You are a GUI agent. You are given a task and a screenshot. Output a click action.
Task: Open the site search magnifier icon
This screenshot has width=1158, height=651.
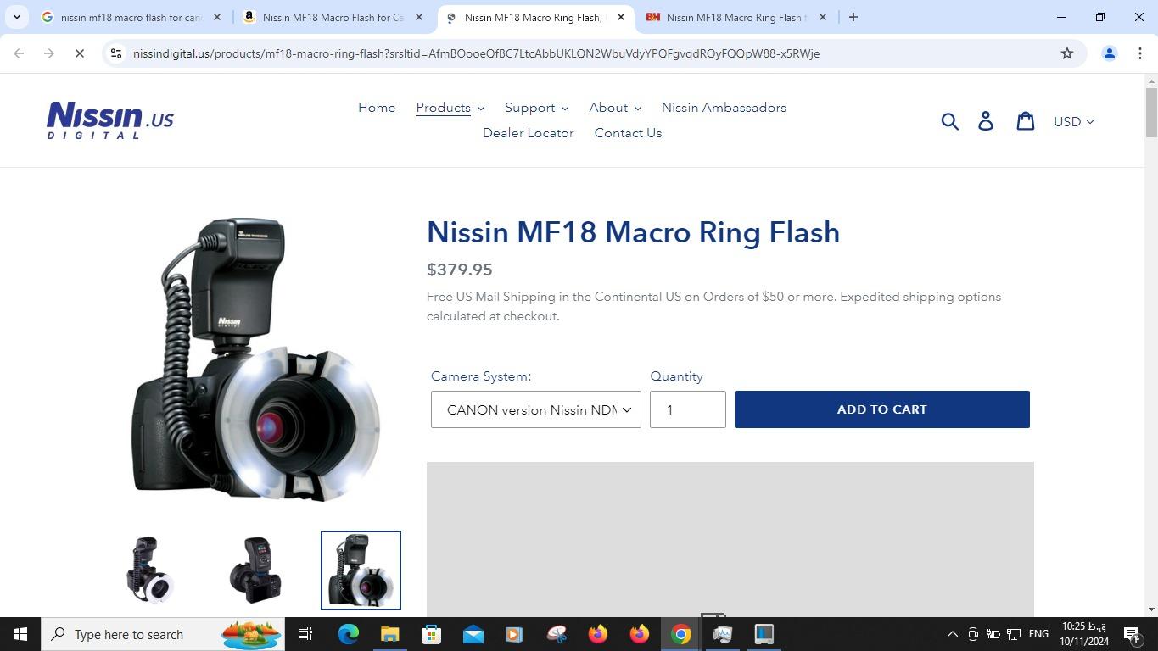949,121
